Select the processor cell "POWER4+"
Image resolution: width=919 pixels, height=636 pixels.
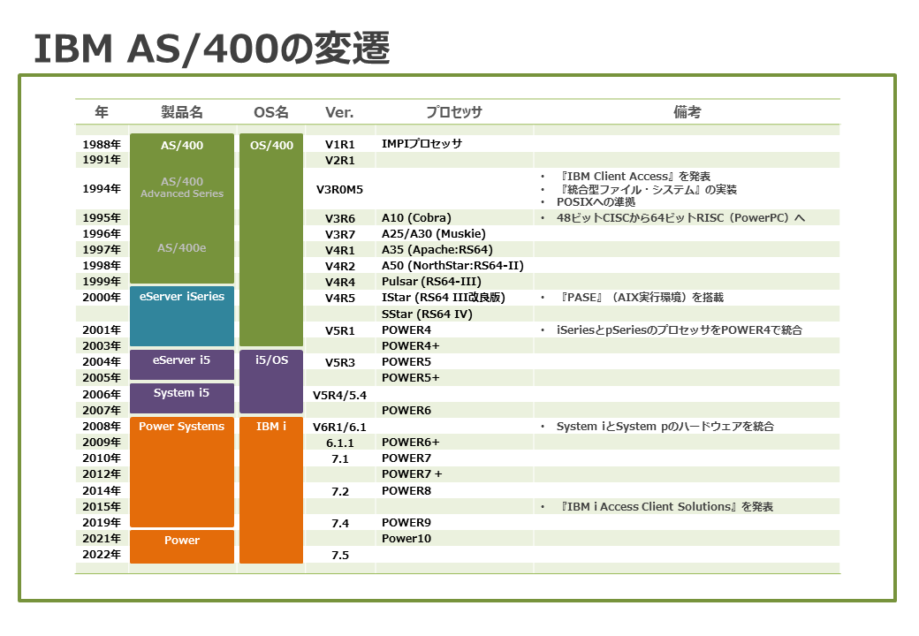tap(410, 346)
